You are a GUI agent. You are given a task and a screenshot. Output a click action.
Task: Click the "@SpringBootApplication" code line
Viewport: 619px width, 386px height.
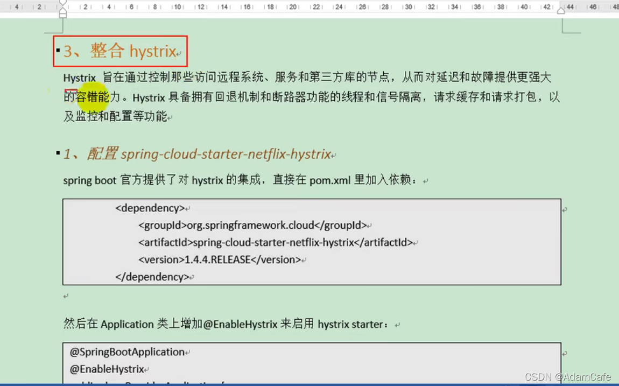pyautogui.click(x=127, y=352)
